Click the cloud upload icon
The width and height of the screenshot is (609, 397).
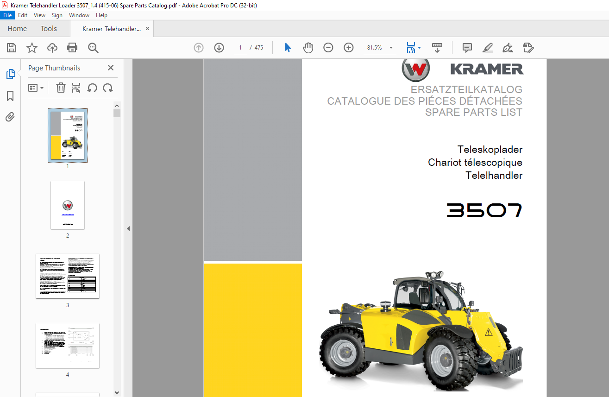52,48
